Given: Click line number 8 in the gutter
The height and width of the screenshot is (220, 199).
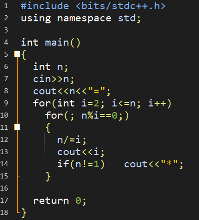Looking at the screenshot, I should point(6,91).
